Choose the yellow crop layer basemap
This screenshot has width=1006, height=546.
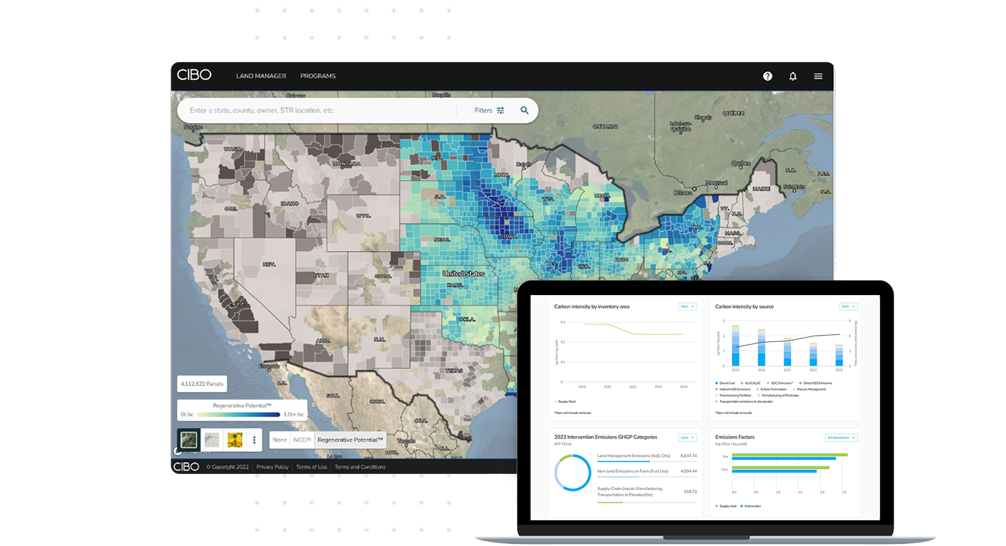pos(234,440)
